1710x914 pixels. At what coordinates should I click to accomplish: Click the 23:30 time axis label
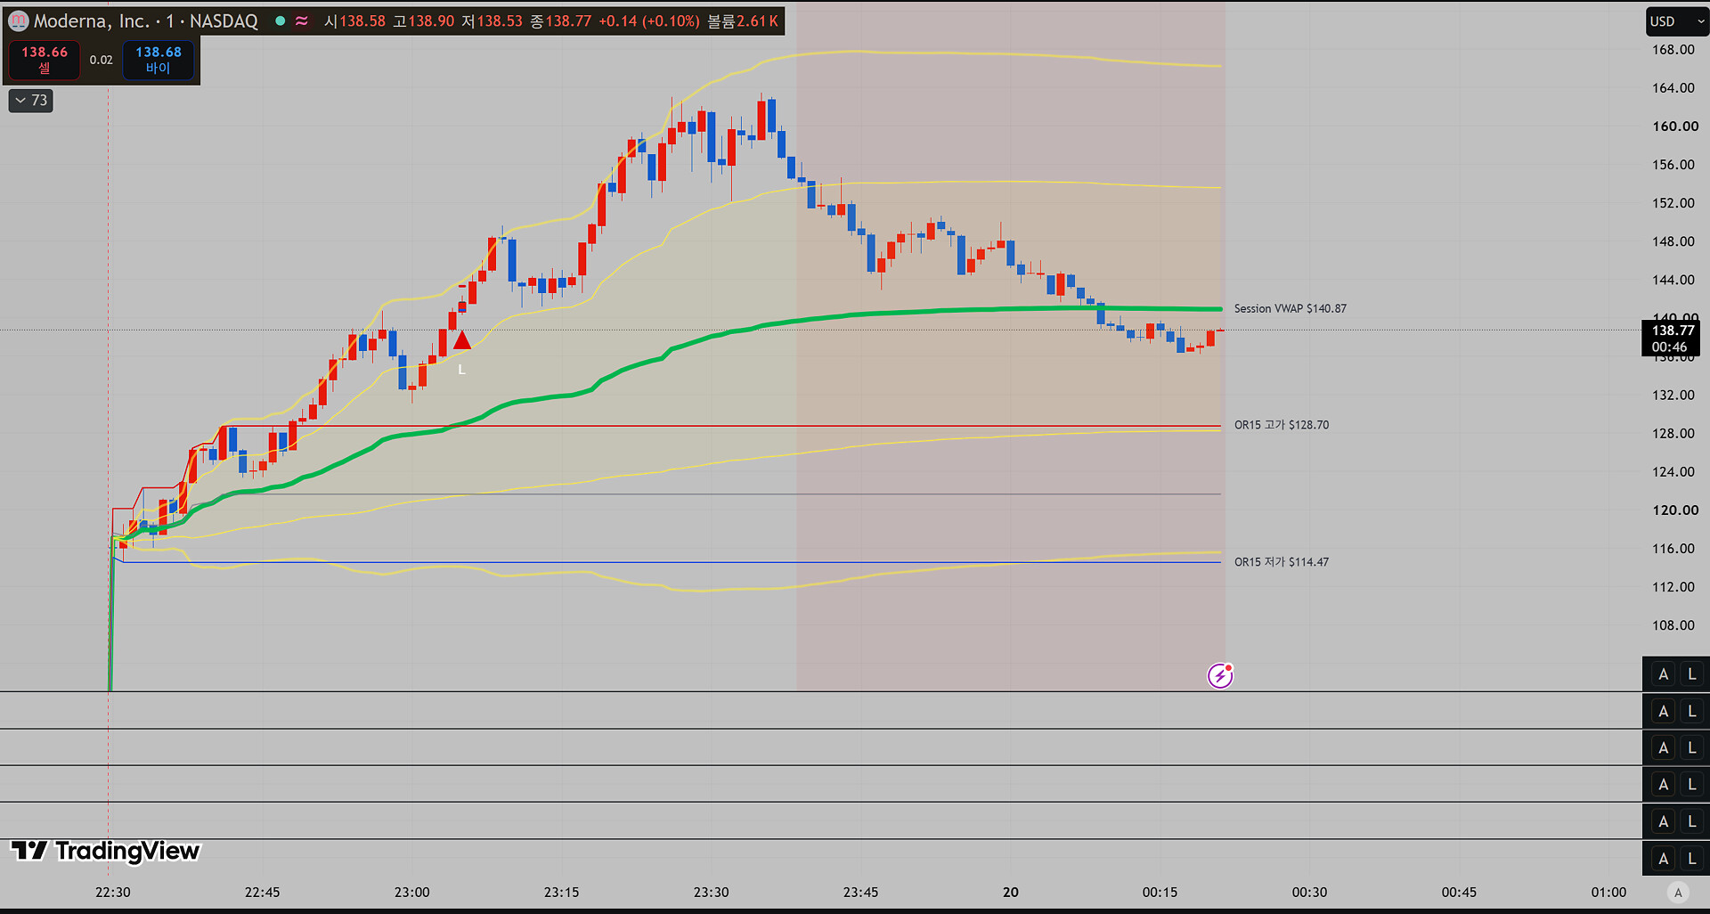[x=712, y=893]
